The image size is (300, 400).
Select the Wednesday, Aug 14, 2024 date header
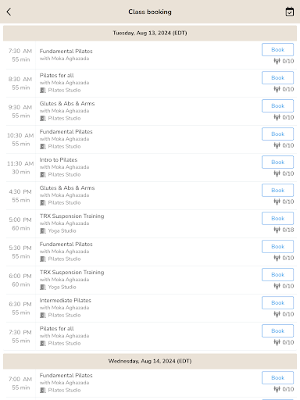150,361
